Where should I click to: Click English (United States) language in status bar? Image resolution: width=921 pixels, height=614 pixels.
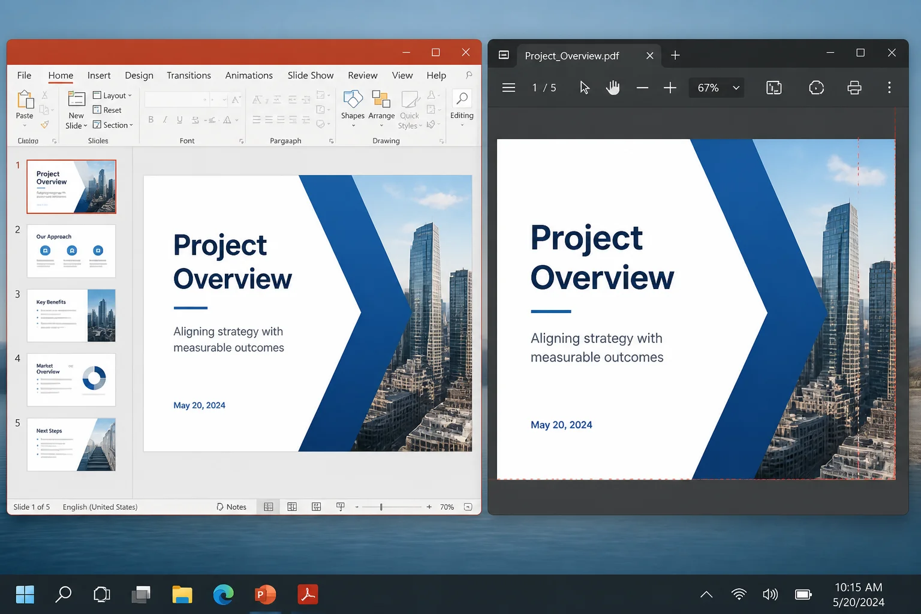[x=100, y=507]
